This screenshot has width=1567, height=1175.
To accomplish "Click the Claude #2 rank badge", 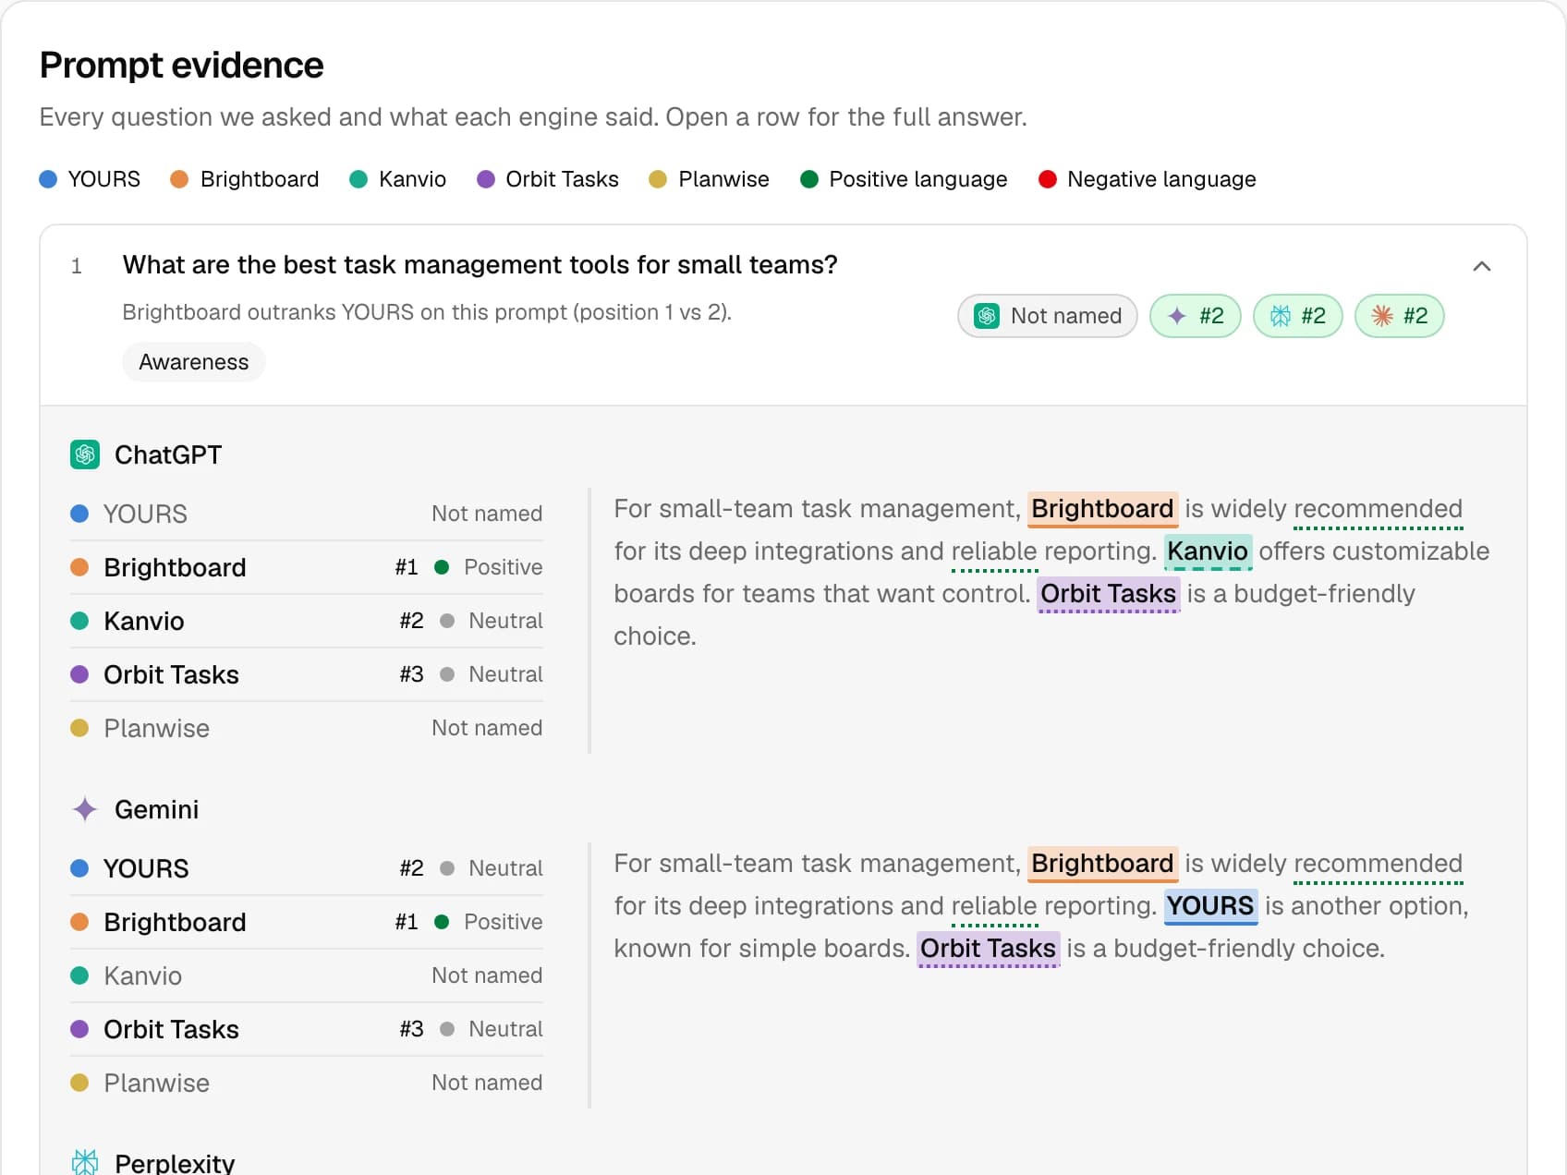I will coord(1399,316).
